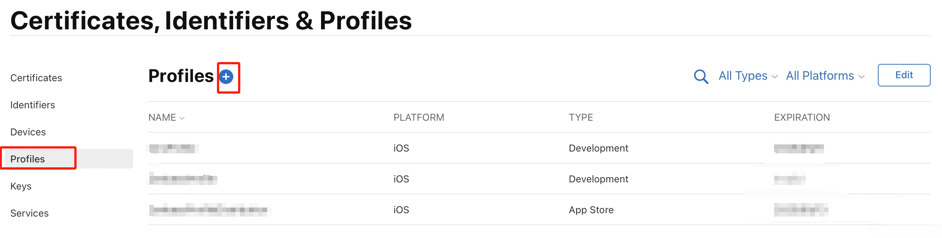Click the blue plus add profile icon
The height and width of the screenshot is (238, 942).
[226, 77]
